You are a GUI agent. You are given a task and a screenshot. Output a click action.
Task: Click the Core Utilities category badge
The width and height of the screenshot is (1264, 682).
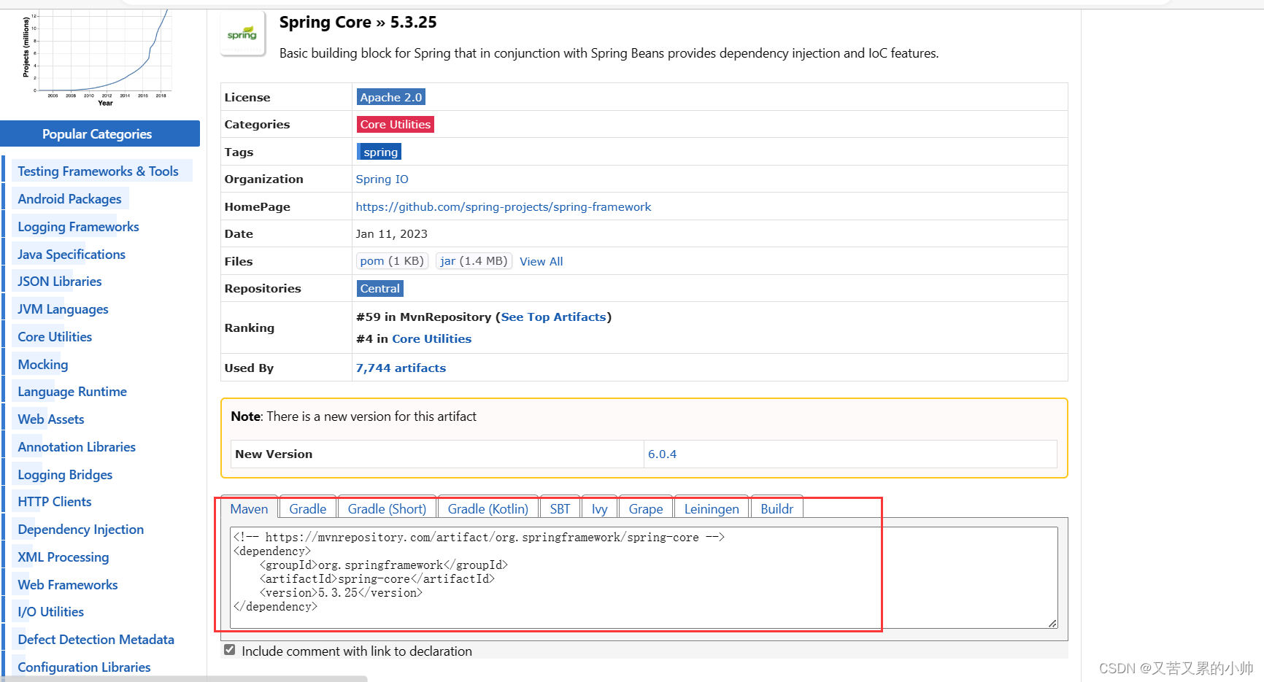pyautogui.click(x=396, y=124)
